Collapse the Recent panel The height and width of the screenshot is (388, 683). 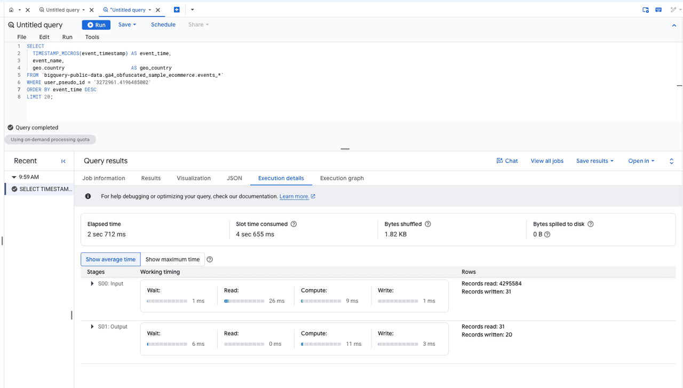point(63,161)
